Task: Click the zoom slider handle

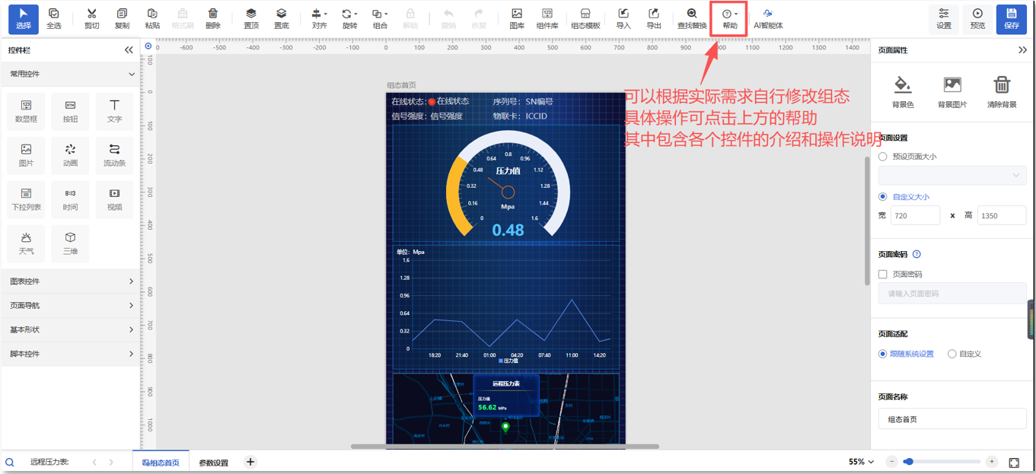Action: [908, 462]
